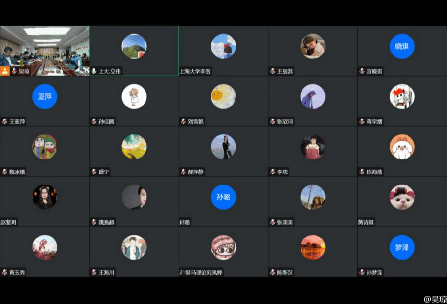Image resolution: width=447 pixels, height=304 pixels.
Task: Select 赵紫玥's portrait avatar
Action: coord(45,197)
